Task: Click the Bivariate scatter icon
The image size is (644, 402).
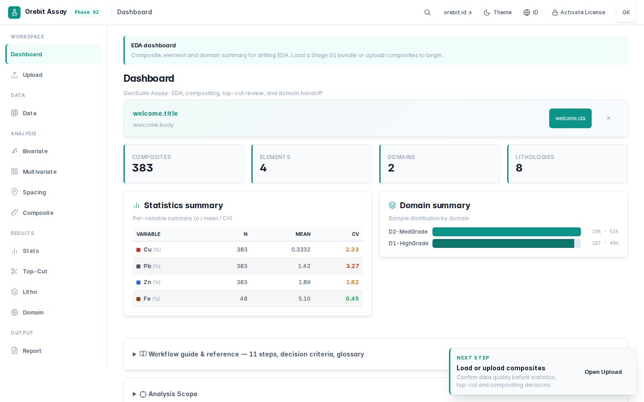Action: click(x=14, y=151)
